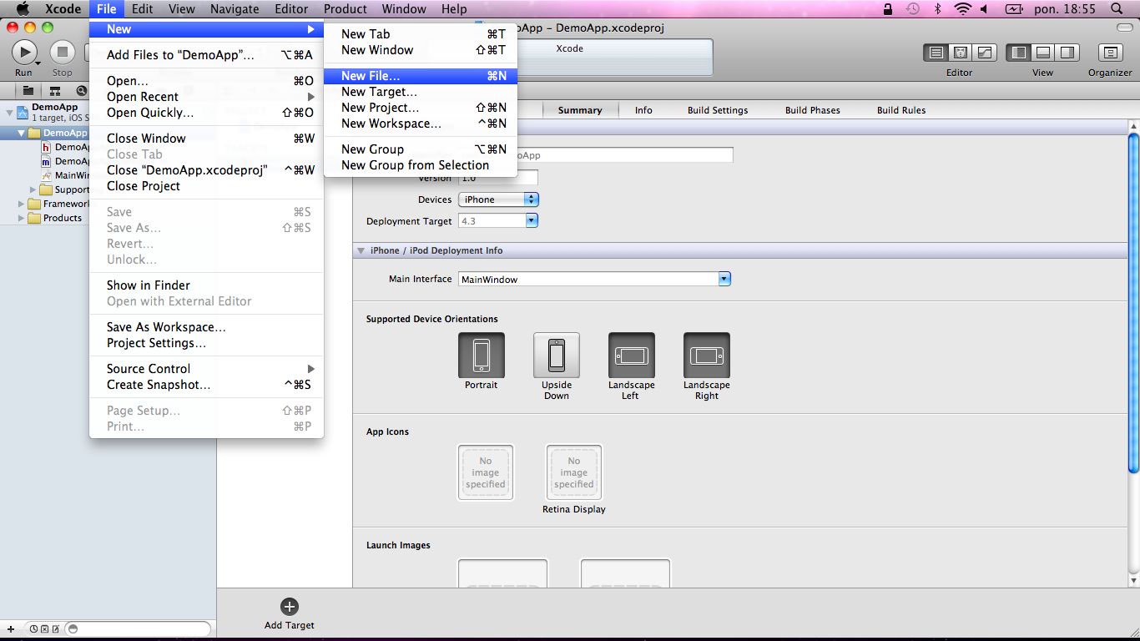Switch to the Assistant editor

tap(960, 53)
